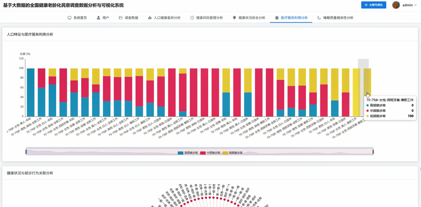Toggle the 中频就诊率 legend series
Screen dimensions: 421x207
pos(210,153)
